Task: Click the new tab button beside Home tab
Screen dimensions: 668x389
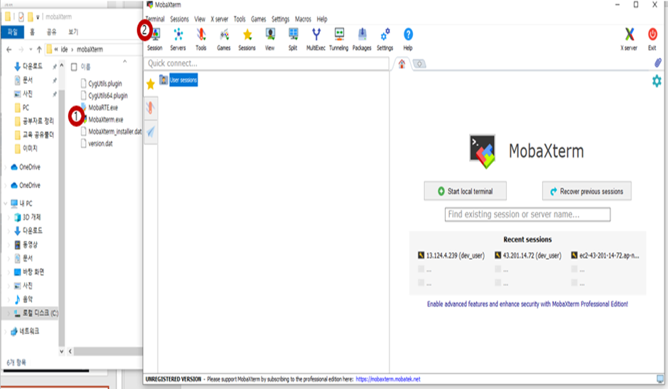Action: [419, 64]
